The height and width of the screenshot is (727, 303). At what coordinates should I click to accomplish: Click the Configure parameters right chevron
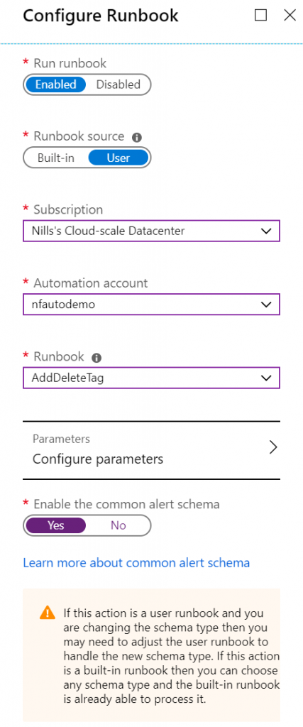click(x=273, y=447)
